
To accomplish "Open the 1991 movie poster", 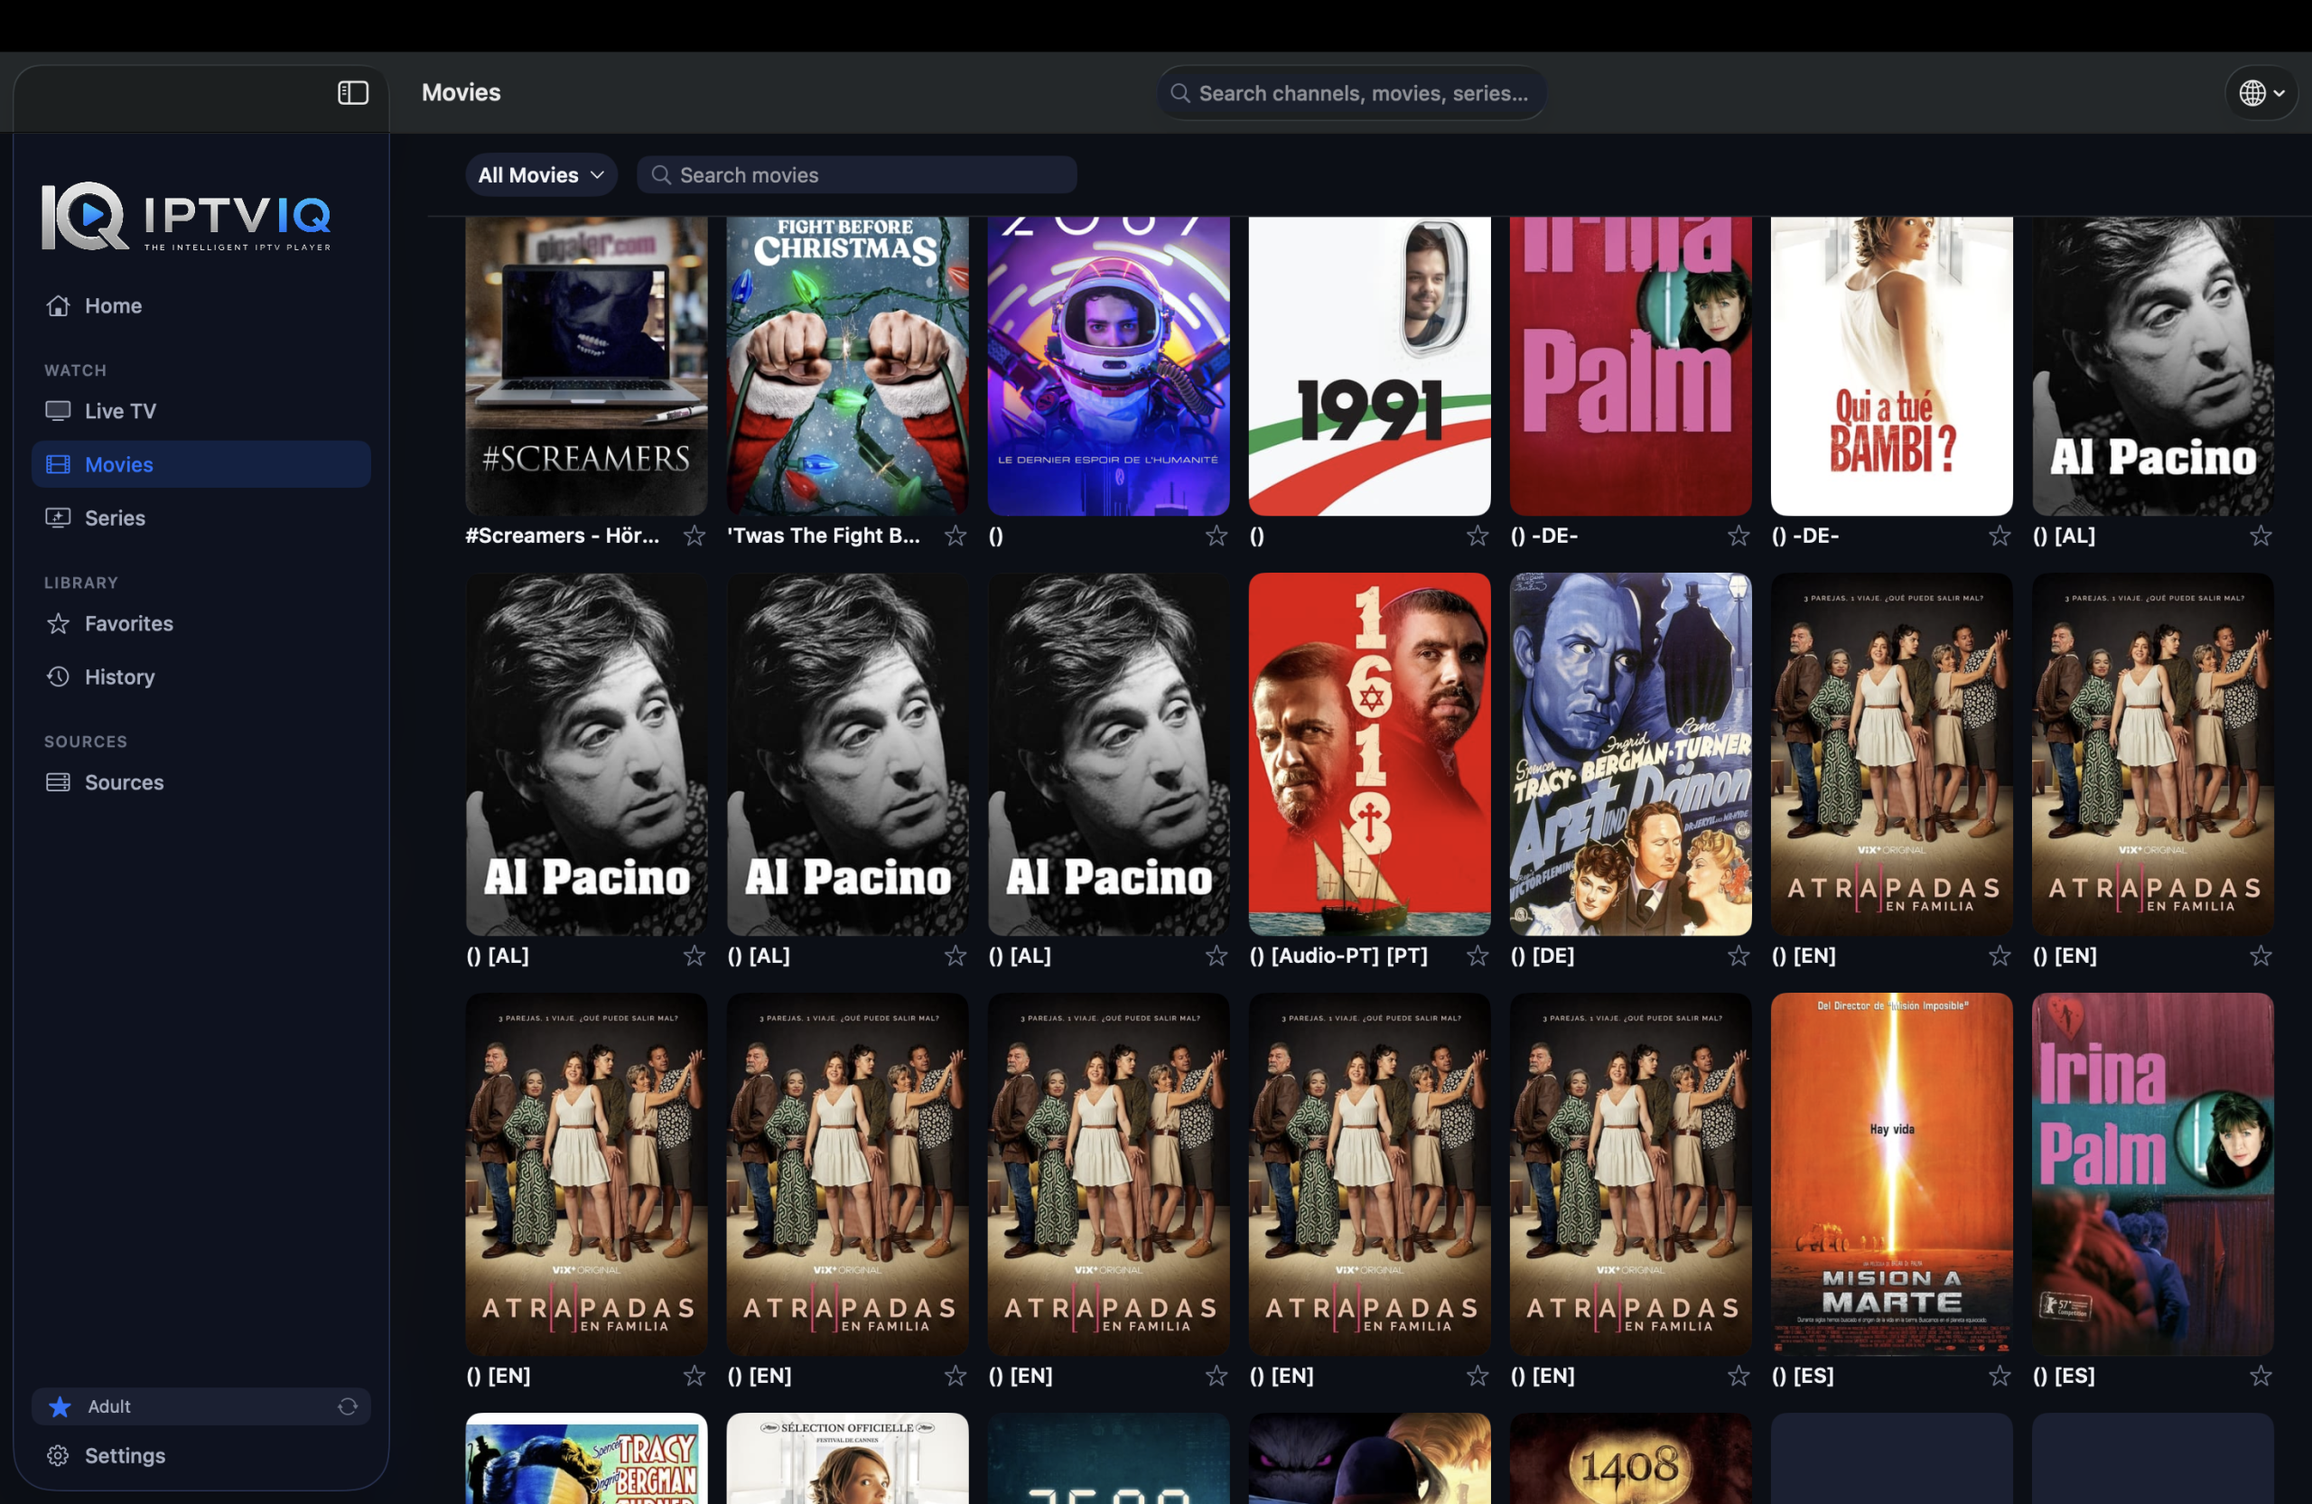I will pos(1370,366).
